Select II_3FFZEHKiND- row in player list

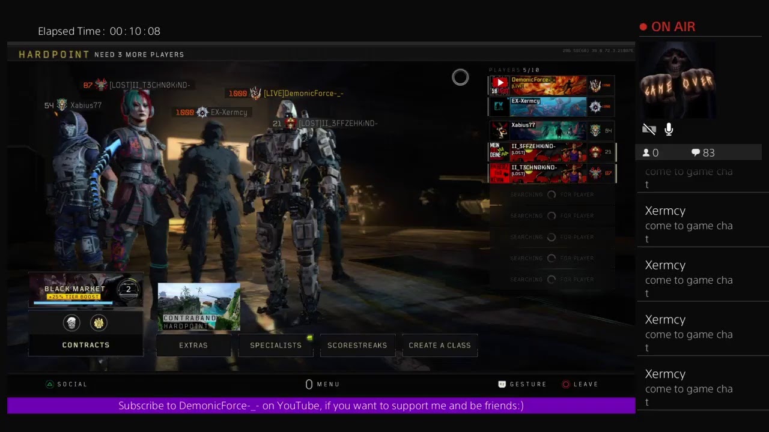[x=552, y=152]
